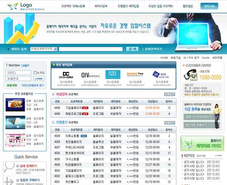Open the n20 Interactive logo

[113, 74]
